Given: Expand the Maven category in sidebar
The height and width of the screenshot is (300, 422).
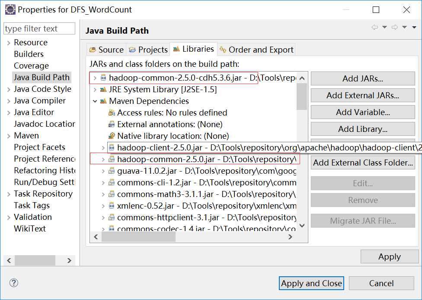Looking at the screenshot, I should tap(9, 136).
